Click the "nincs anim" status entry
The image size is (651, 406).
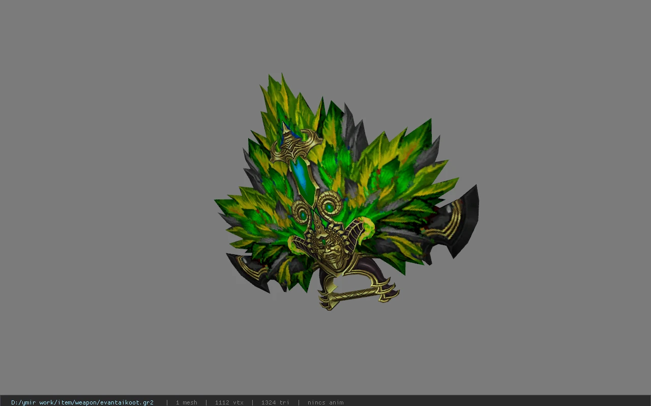pyautogui.click(x=325, y=402)
